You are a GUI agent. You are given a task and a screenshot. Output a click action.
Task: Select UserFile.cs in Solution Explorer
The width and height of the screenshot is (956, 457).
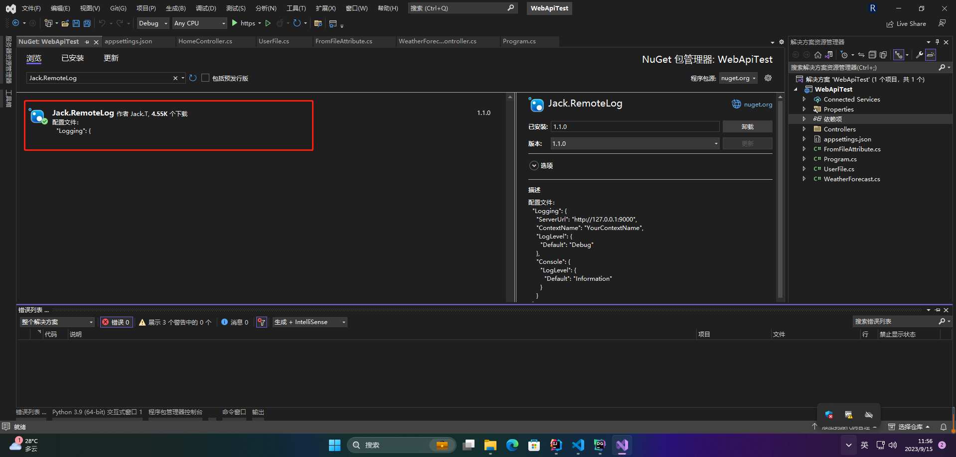click(x=838, y=169)
